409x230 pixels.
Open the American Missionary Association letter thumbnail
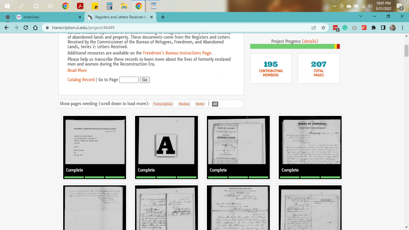point(238,208)
